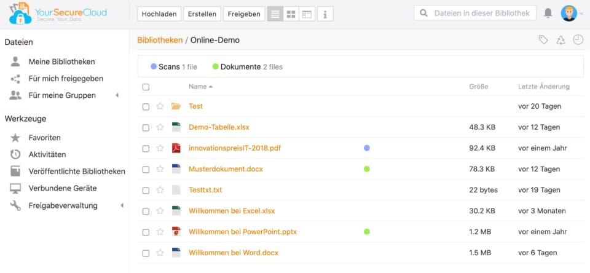Click the Freigeben button
Viewport: 590px width, 273px height.
pos(244,14)
